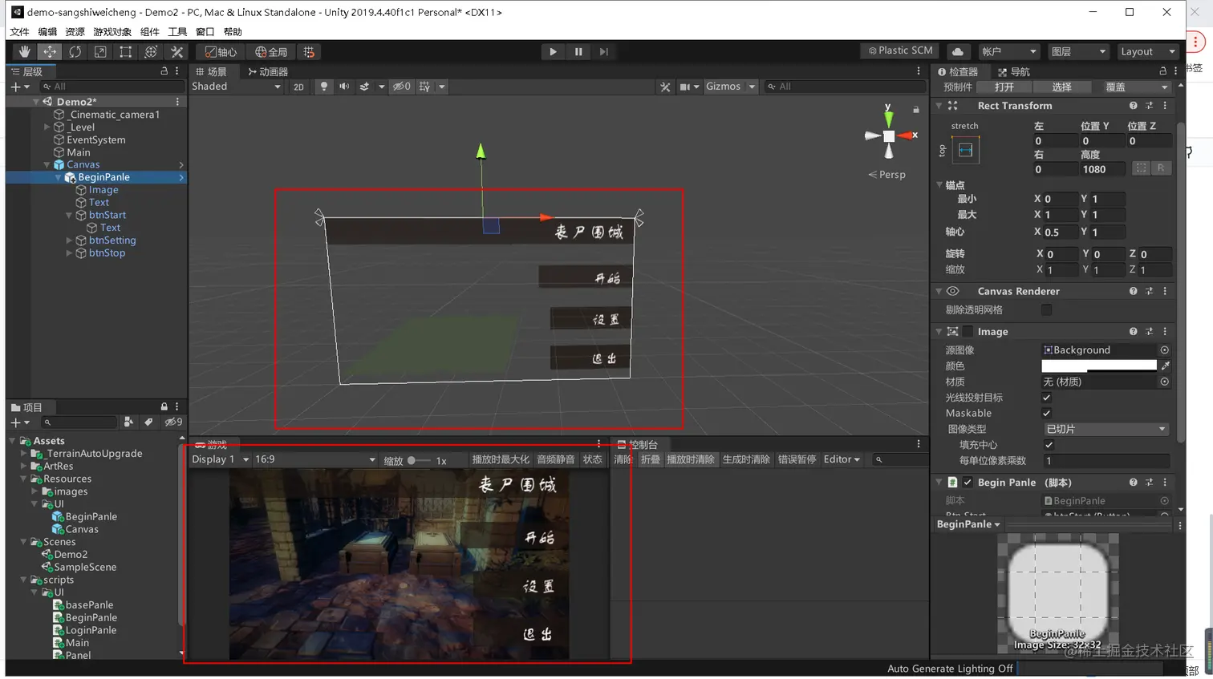Screen dimensions: 1213x679
Task: Toggle 光线投射目标 Raycast Target checkbox
Action: [1046, 398]
